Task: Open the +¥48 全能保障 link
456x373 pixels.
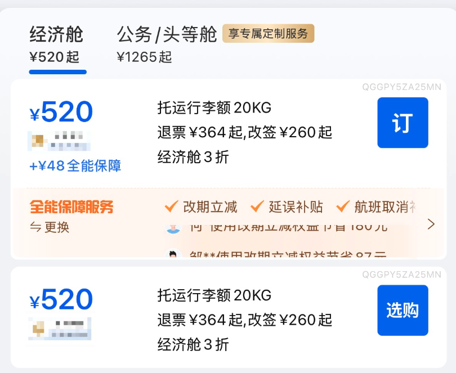Action: click(x=75, y=166)
